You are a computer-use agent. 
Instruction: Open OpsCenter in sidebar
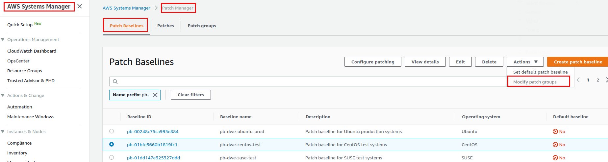coord(18,61)
